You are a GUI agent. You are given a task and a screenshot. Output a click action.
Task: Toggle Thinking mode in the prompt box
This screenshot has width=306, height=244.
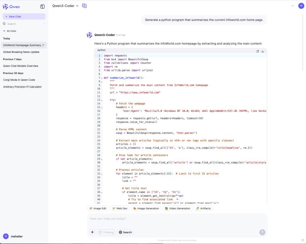106,232
